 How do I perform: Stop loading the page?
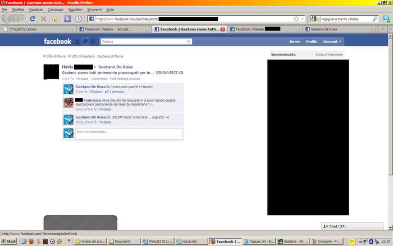pyautogui.click(x=43, y=19)
